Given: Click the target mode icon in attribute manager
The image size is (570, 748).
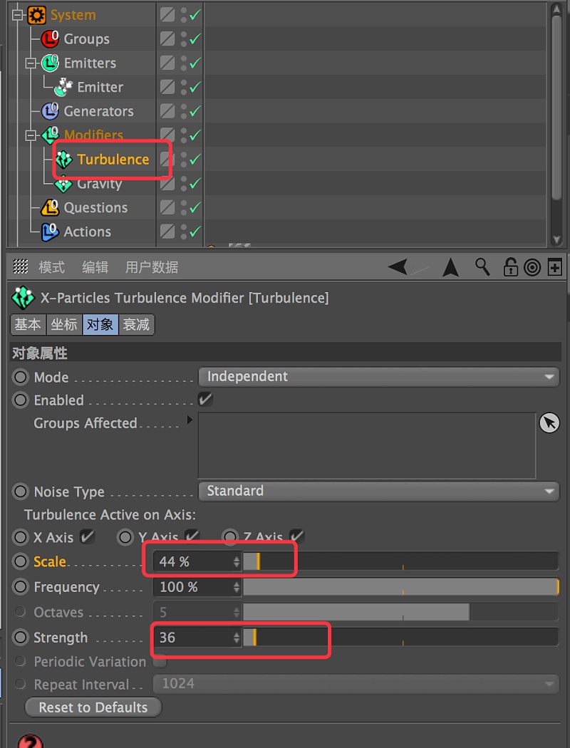Looking at the screenshot, I should [532, 268].
